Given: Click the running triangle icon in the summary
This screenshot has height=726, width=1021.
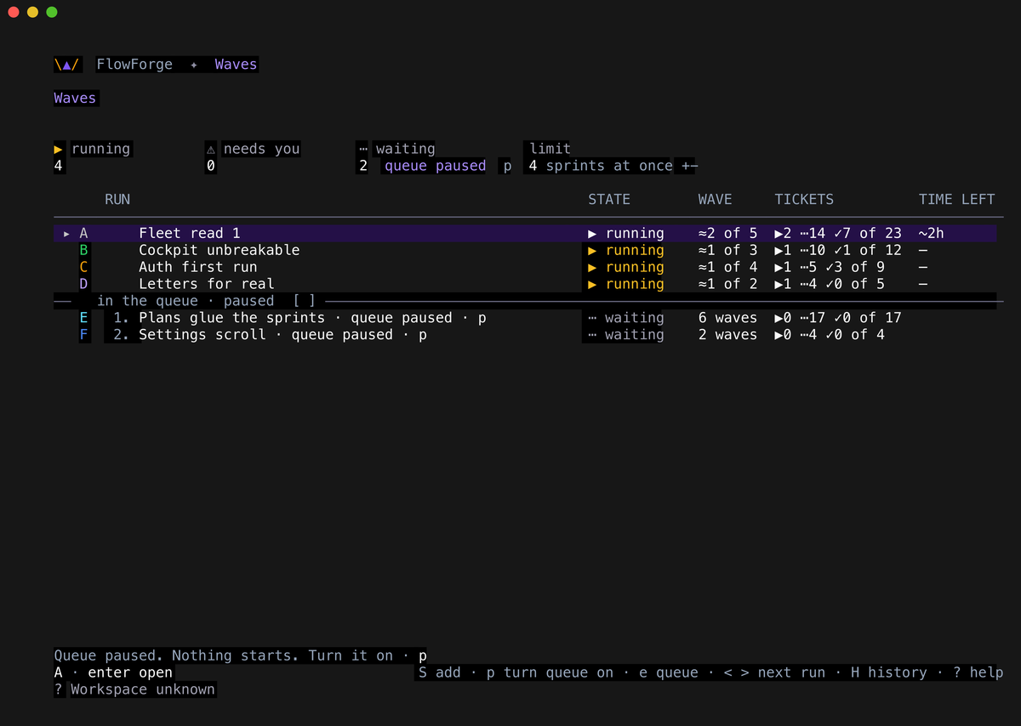Looking at the screenshot, I should pyautogui.click(x=59, y=149).
